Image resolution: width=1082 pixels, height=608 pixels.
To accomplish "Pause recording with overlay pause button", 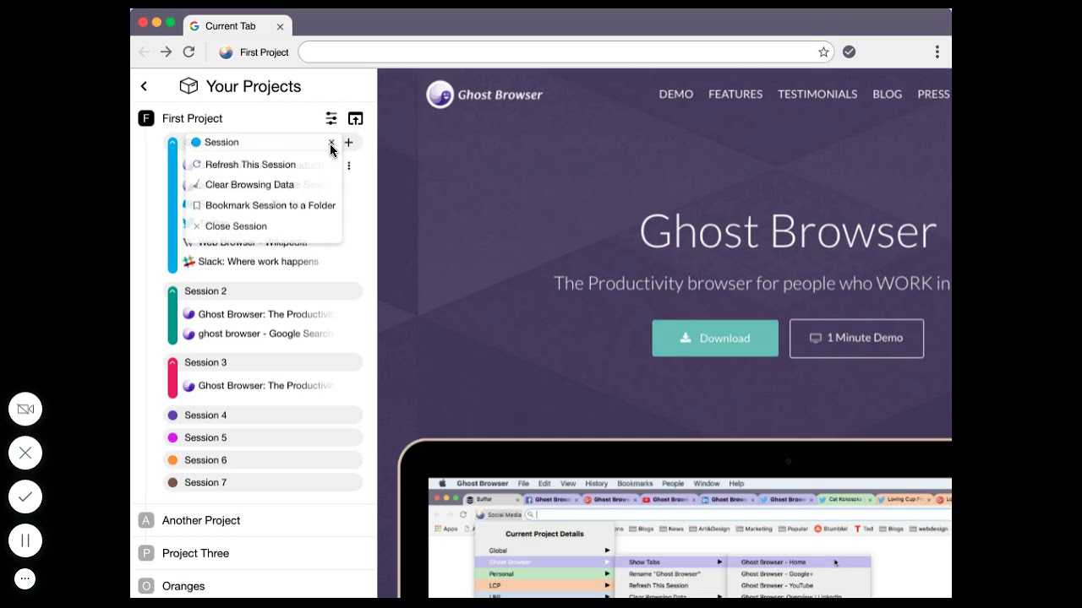I will point(25,541).
